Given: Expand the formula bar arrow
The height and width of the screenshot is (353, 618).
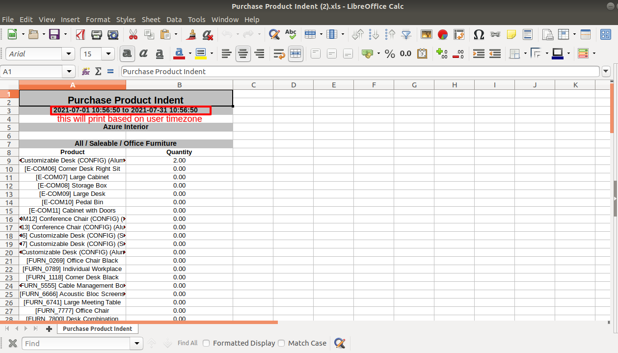Looking at the screenshot, I should tap(606, 71).
